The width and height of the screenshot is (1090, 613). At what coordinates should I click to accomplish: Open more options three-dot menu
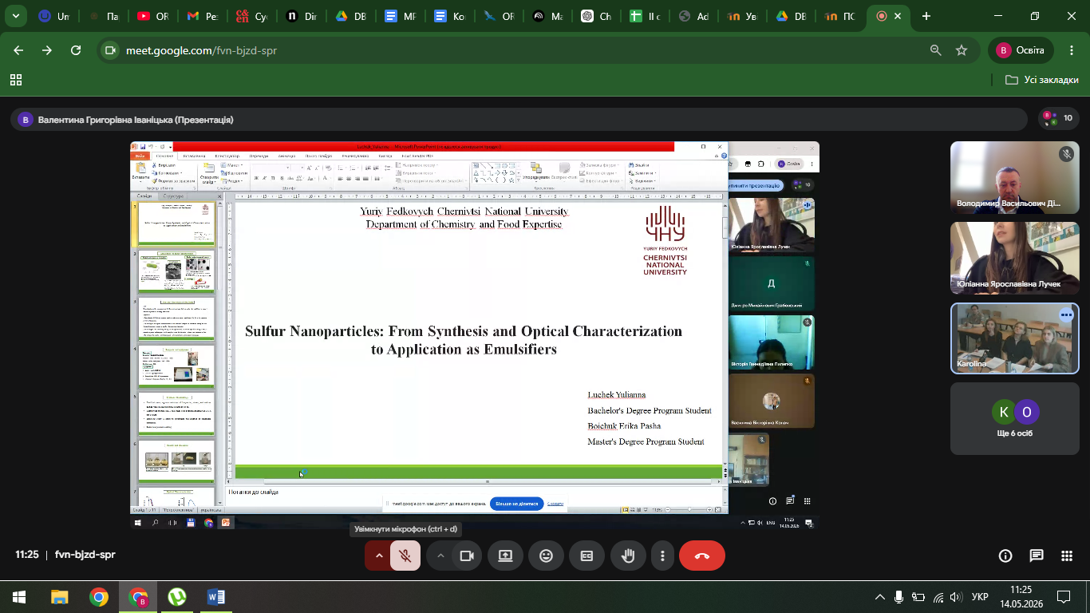[662, 556]
